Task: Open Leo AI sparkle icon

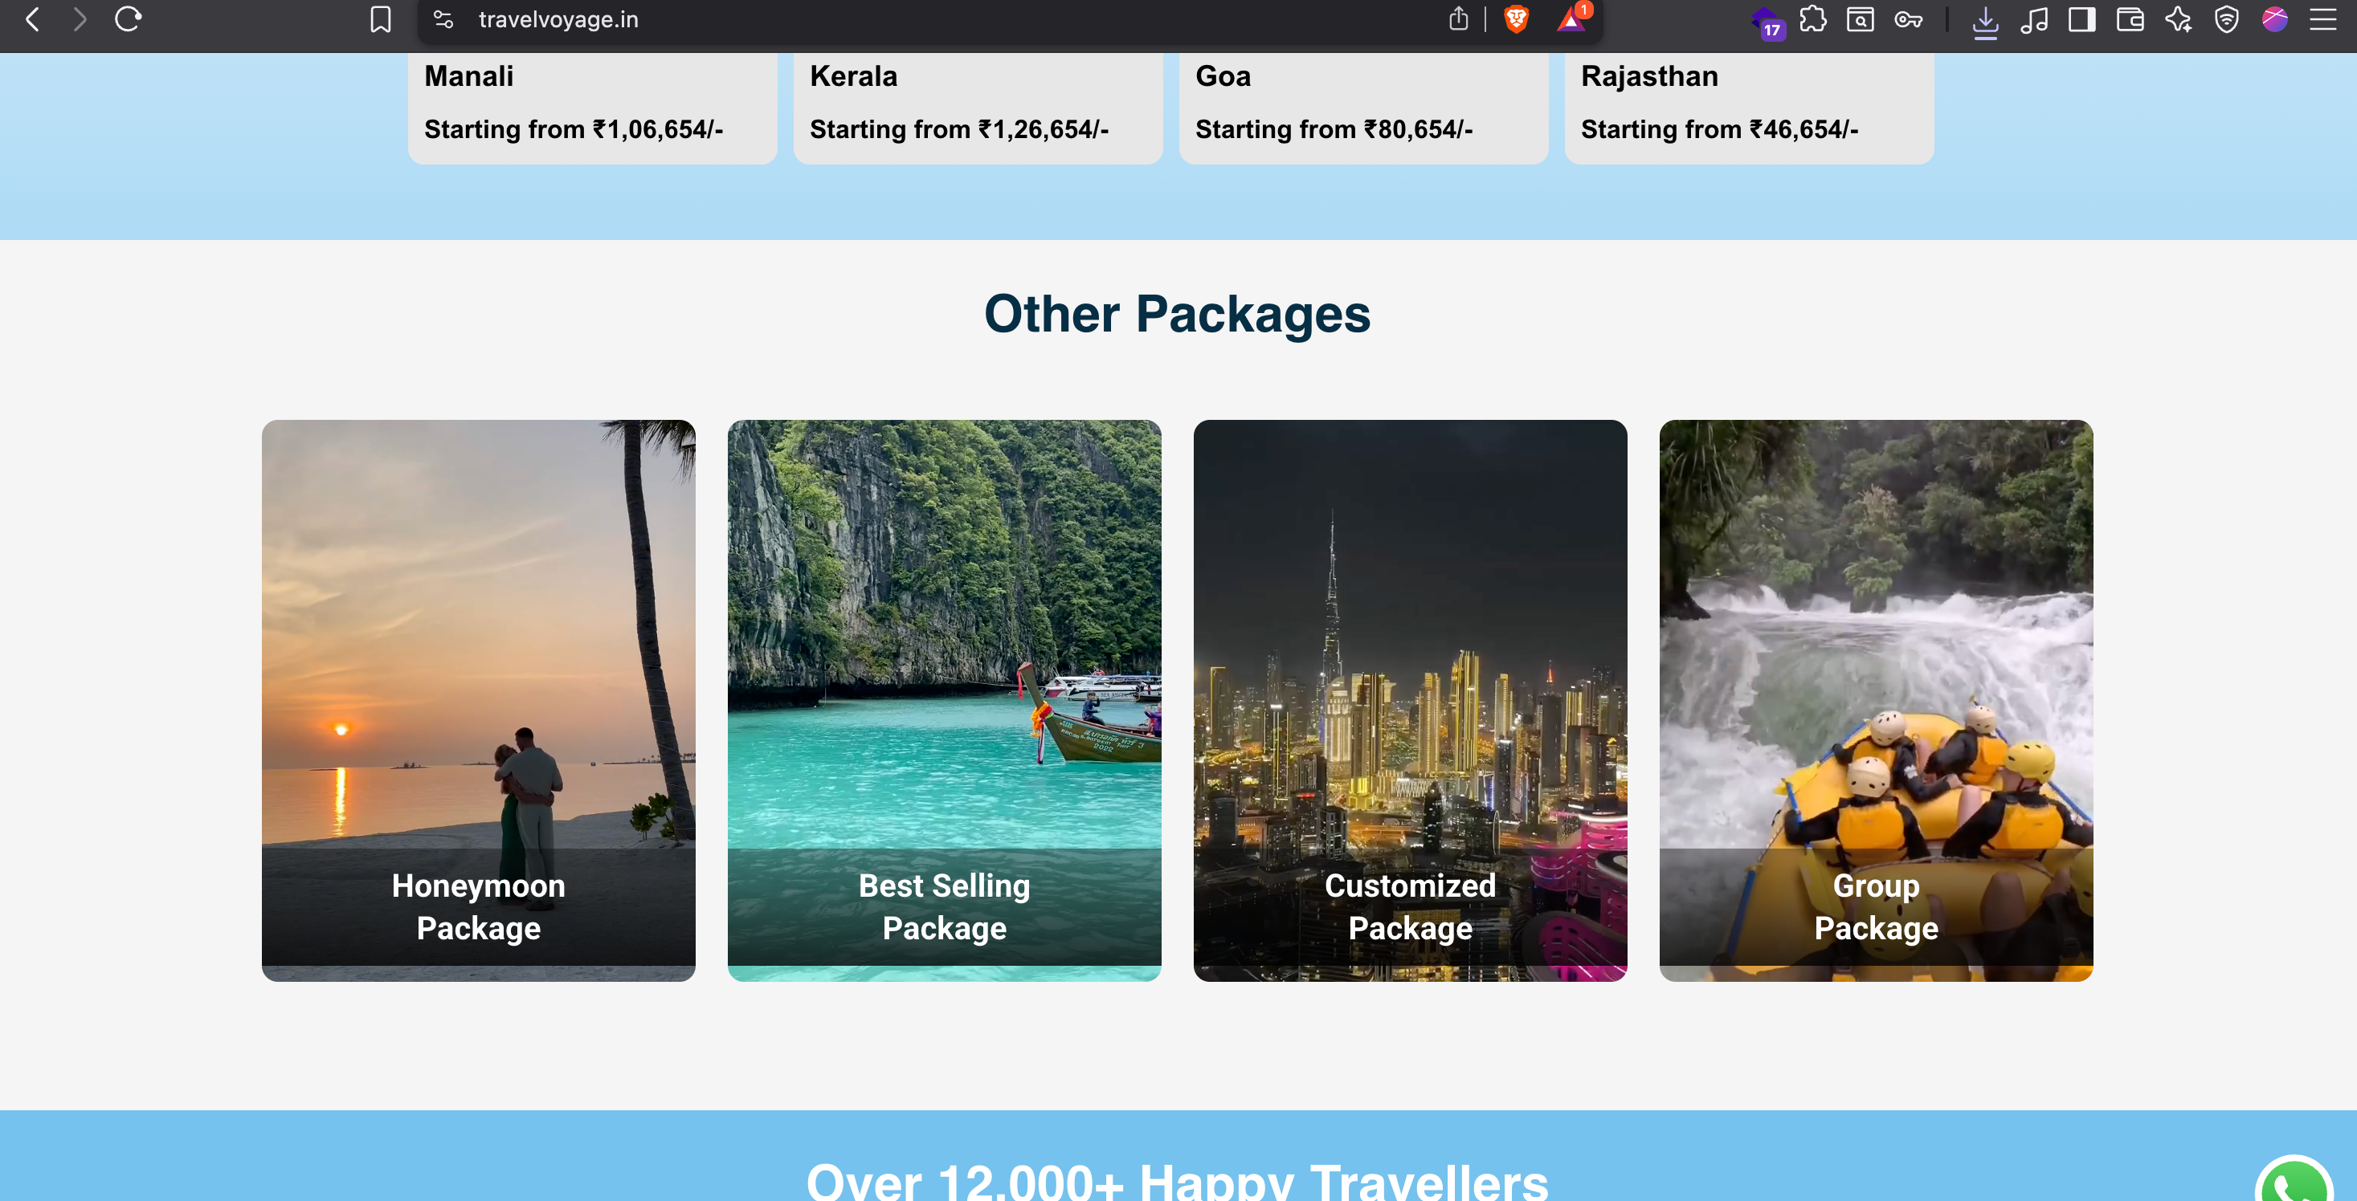Action: coord(2178,19)
